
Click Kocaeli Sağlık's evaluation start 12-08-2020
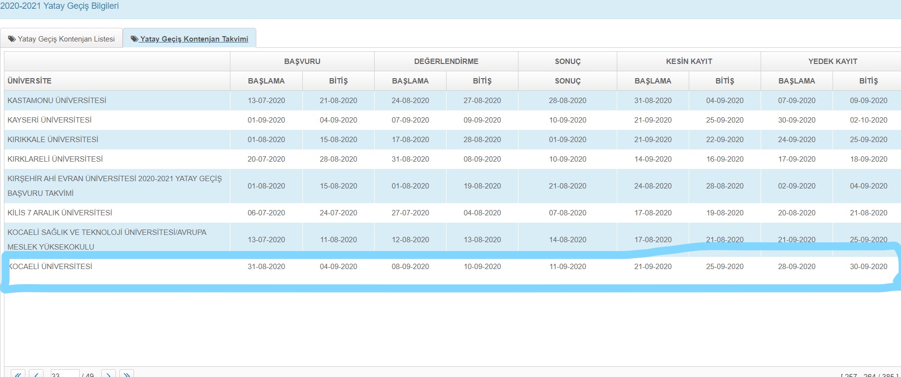pos(410,239)
